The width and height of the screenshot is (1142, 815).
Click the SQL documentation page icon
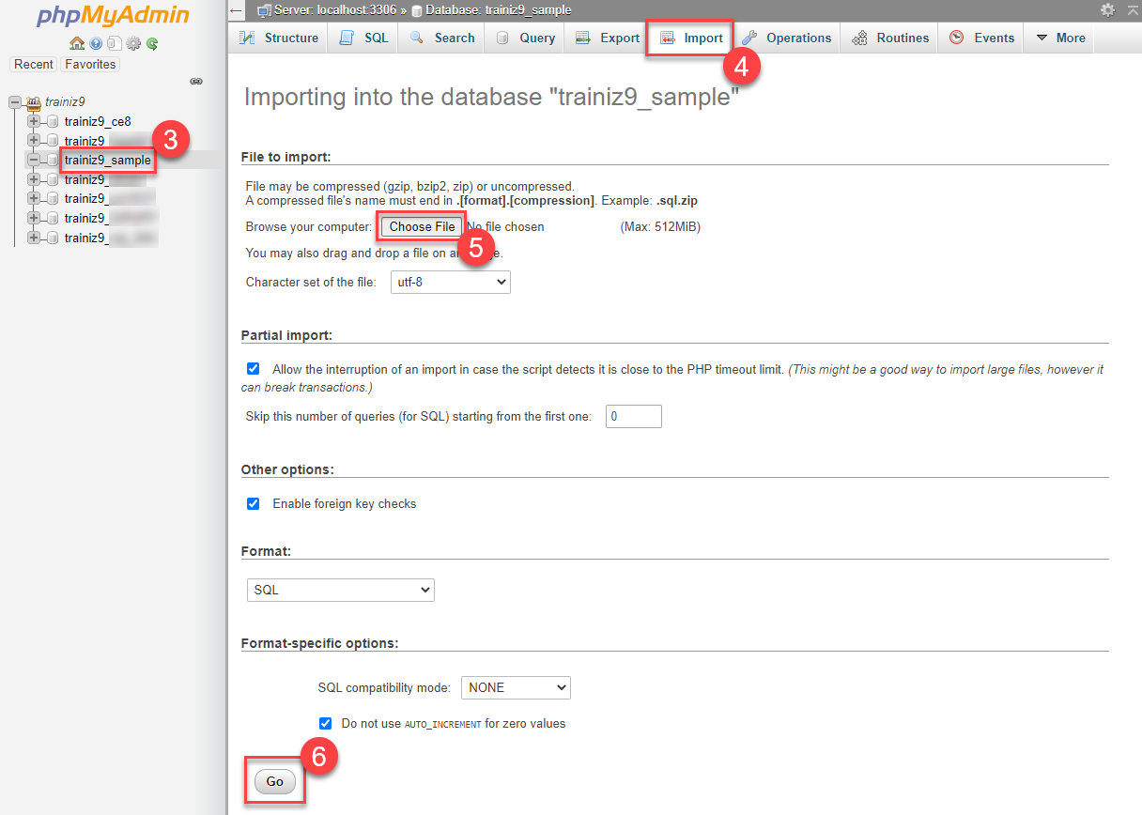pyautogui.click(x=116, y=43)
